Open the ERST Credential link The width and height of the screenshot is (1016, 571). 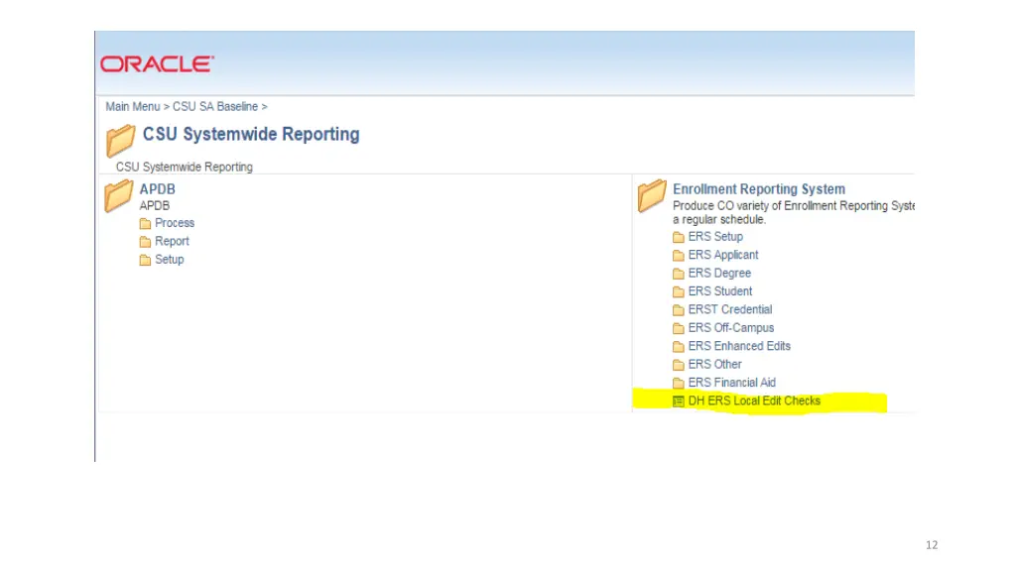coord(730,309)
